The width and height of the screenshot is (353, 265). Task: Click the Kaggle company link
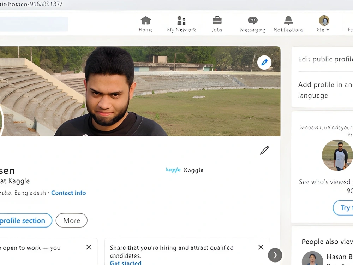point(185,170)
